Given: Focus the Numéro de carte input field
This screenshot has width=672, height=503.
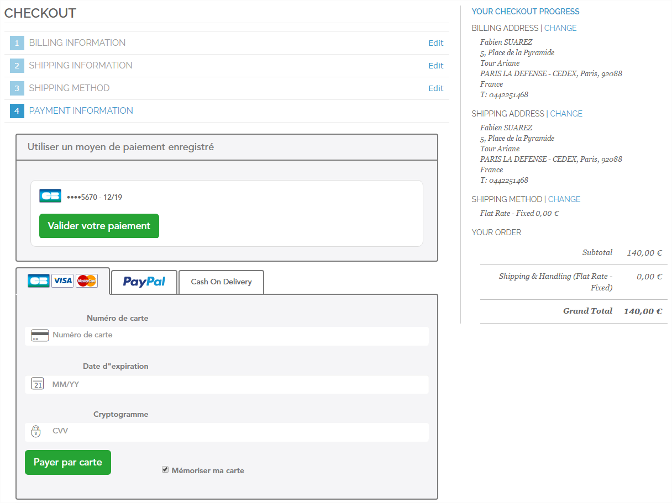Looking at the screenshot, I should (x=238, y=335).
